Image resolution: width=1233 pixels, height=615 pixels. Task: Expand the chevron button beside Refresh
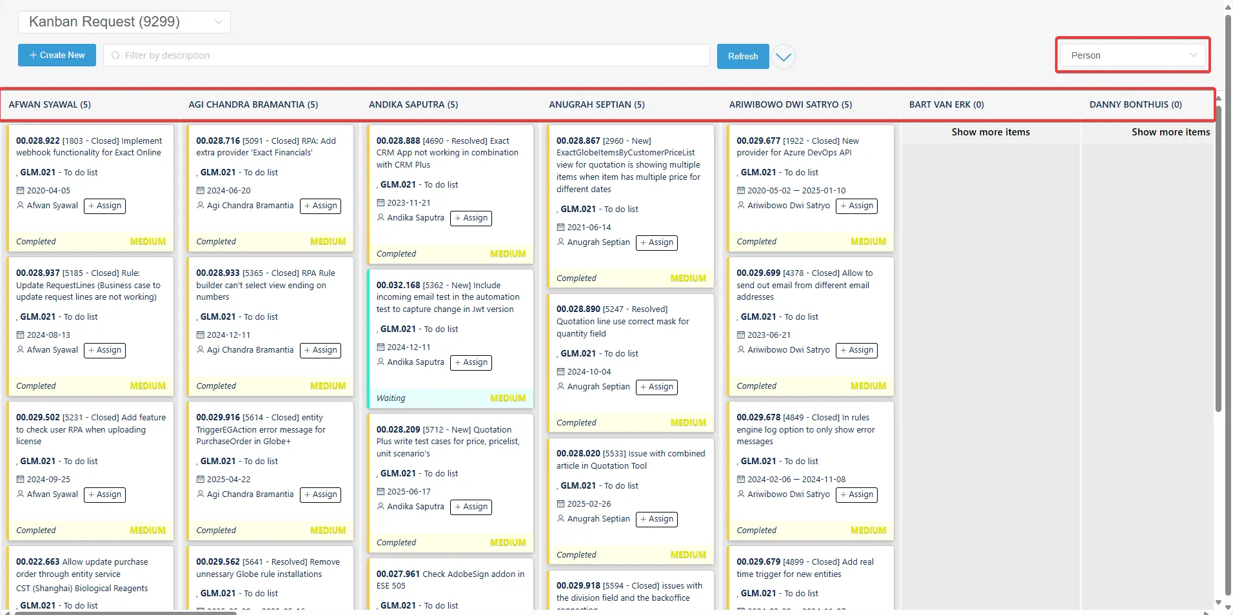pos(782,56)
